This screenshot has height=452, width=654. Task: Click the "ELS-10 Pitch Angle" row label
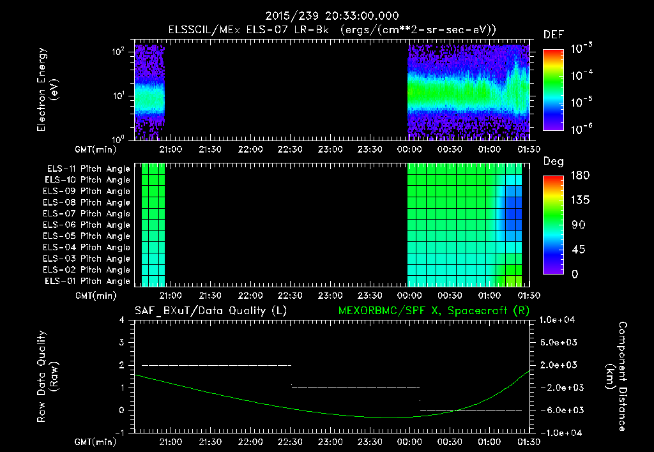pos(87,180)
